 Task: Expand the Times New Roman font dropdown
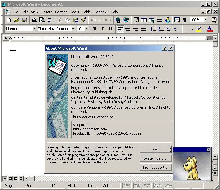click(73, 29)
